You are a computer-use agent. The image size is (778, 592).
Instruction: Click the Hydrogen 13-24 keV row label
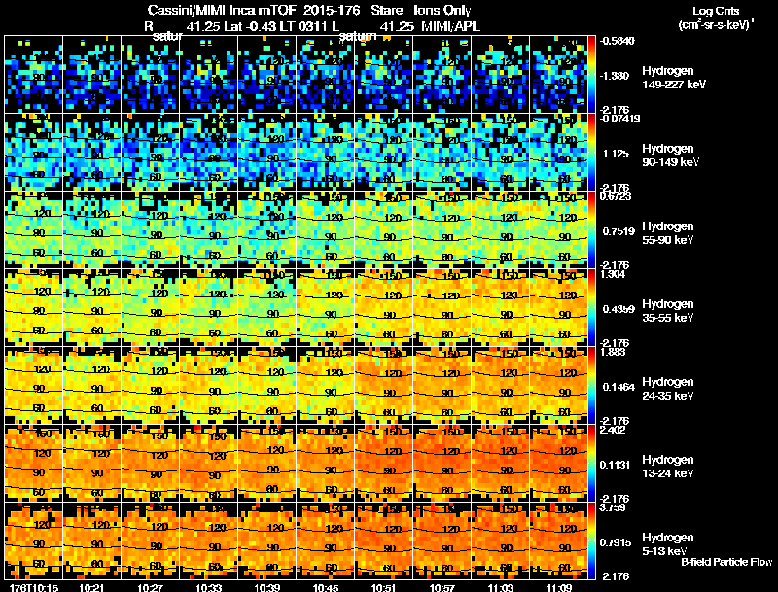coord(668,467)
